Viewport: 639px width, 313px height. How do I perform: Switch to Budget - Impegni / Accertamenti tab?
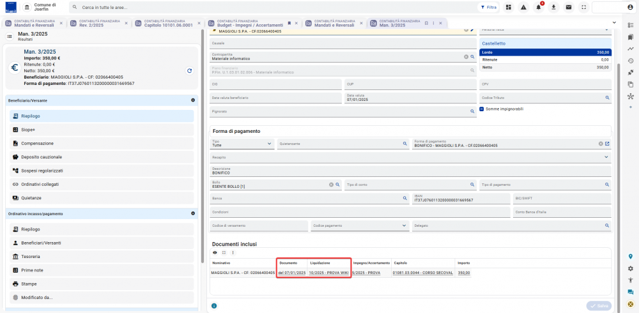point(250,23)
